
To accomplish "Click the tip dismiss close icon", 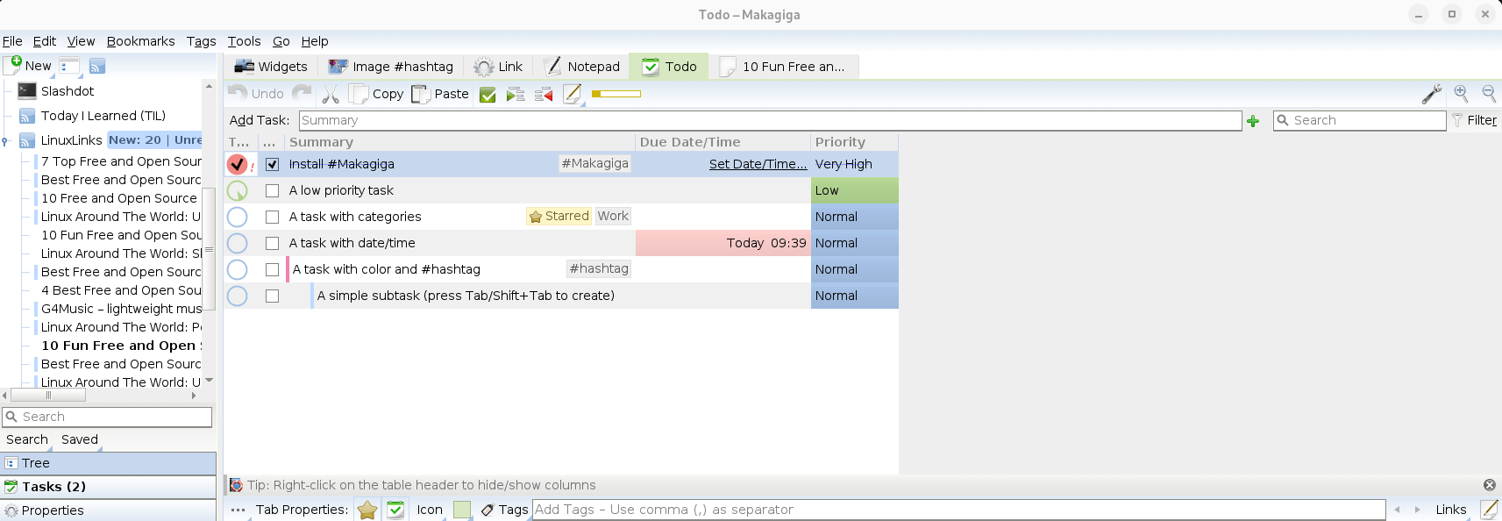I will point(1489,485).
